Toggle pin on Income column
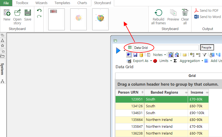 [x=207, y=93]
